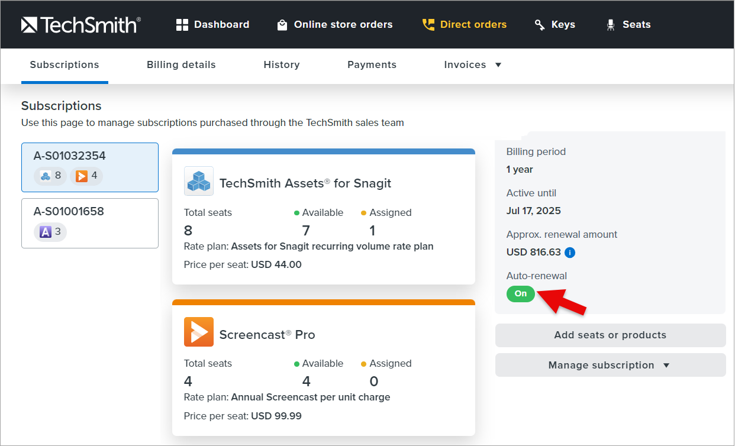This screenshot has height=446, width=735.
Task: Click the Online store orders bag icon
Action: (x=282, y=25)
